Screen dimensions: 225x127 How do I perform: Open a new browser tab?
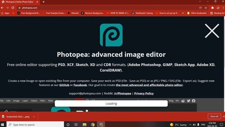[x=44, y=2]
